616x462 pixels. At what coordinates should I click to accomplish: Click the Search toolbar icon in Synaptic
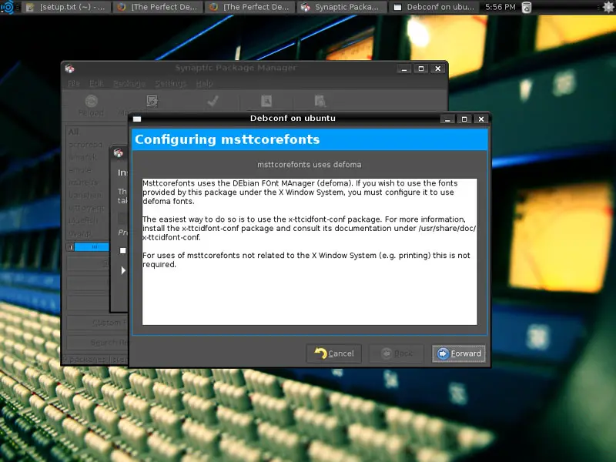pyautogui.click(x=320, y=102)
